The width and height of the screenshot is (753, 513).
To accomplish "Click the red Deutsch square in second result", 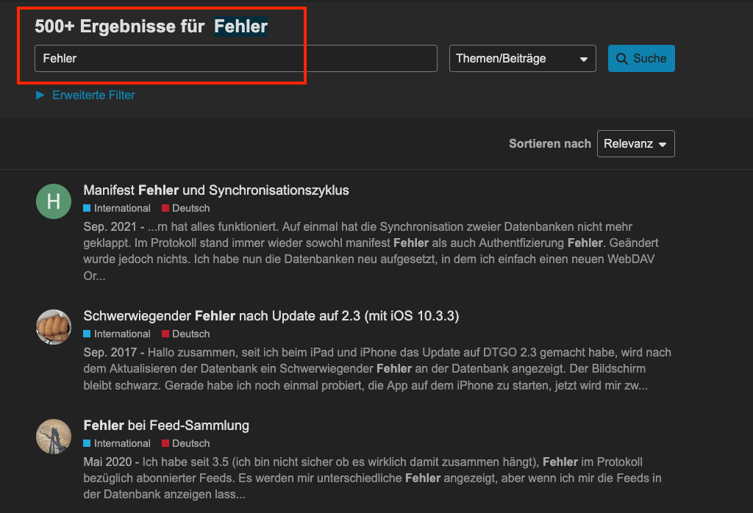I will point(165,334).
